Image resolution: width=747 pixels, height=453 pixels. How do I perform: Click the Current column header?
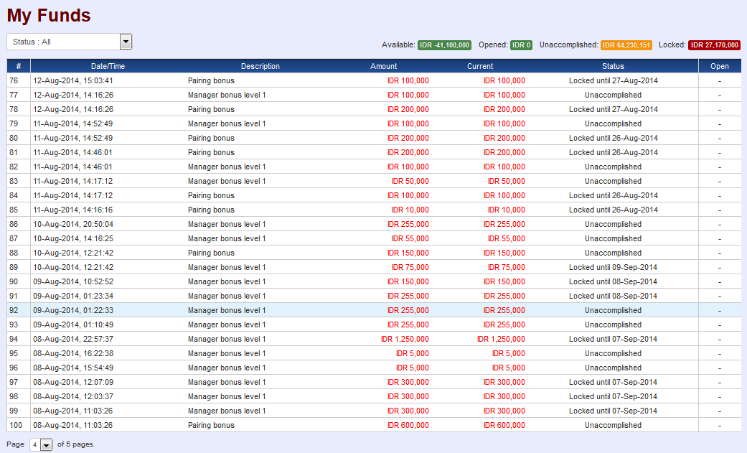tap(480, 66)
